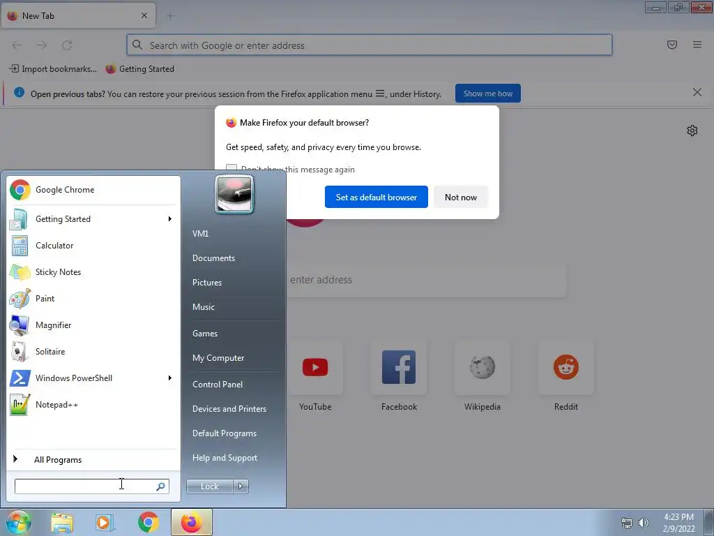Close the New Tab tab
Screen dimensions: 714x536
pyautogui.click(x=144, y=15)
